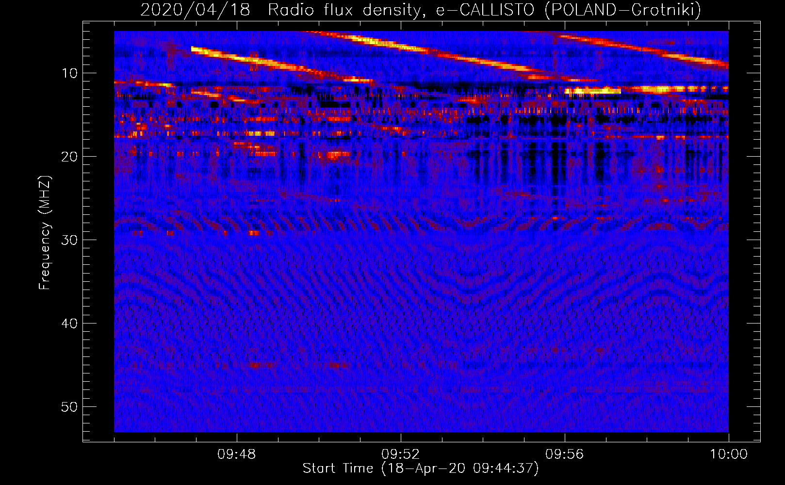Click the frequency tick label 50
Image resolution: width=785 pixels, height=485 pixels.
[x=70, y=407]
